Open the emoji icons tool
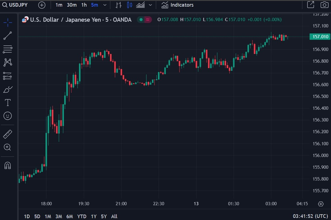Viewport: 331px width, 220px height. (x=8, y=116)
